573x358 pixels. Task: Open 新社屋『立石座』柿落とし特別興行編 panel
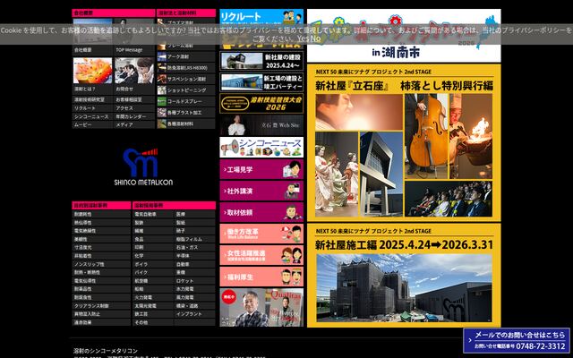coord(404,143)
